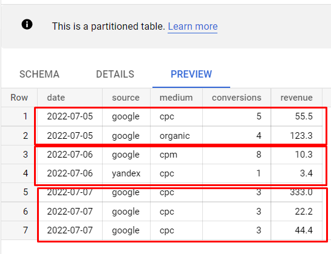Click the source column header
This screenshot has height=254, width=331.
126,98
